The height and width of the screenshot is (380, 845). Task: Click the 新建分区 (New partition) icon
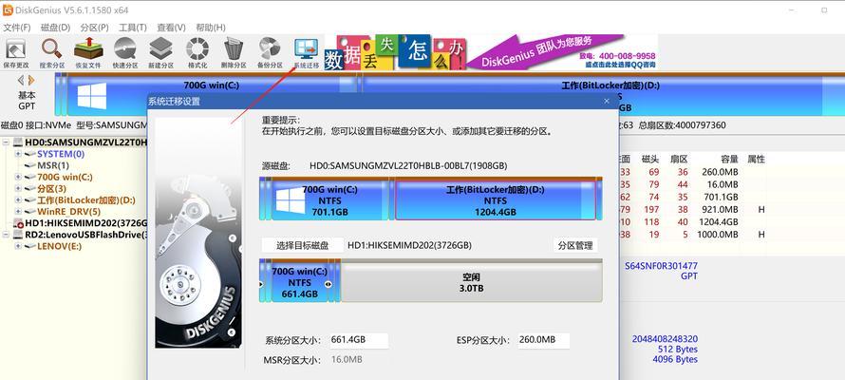click(160, 53)
